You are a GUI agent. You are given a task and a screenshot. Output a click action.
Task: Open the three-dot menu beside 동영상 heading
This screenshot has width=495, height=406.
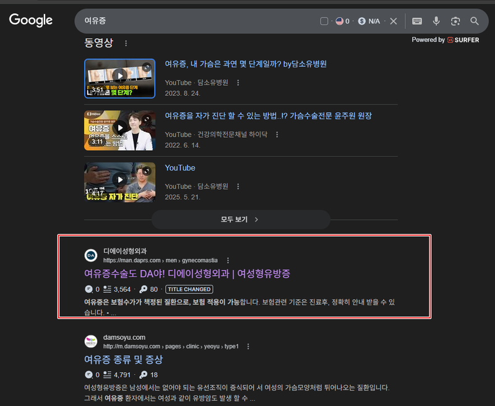pyautogui.click(x=126, y=43)
